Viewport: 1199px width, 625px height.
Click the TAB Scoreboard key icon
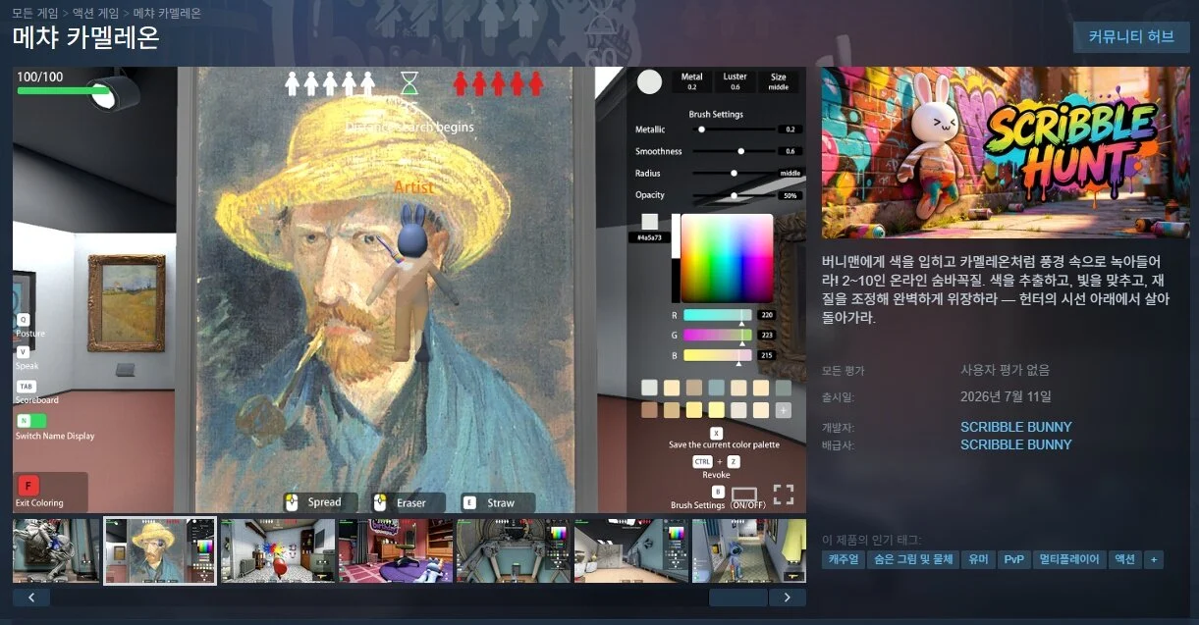27,387
